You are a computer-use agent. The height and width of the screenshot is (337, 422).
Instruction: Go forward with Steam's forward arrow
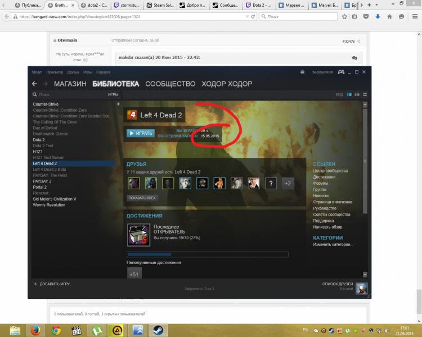[x=45, y=84]
